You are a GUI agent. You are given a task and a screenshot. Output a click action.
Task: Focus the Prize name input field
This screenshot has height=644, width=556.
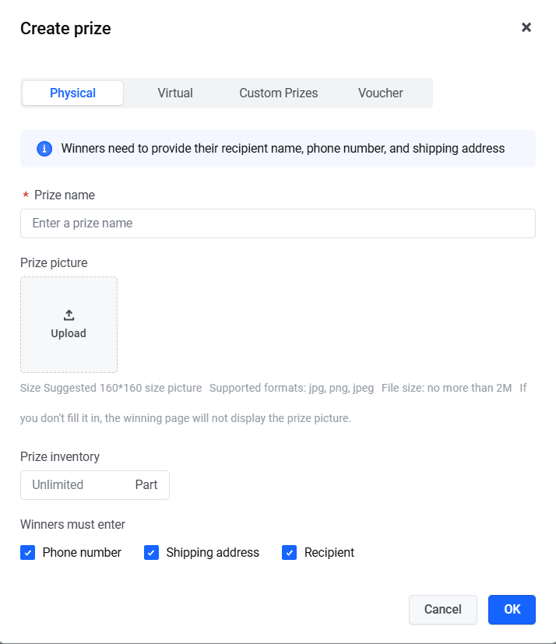pos(277,223)
